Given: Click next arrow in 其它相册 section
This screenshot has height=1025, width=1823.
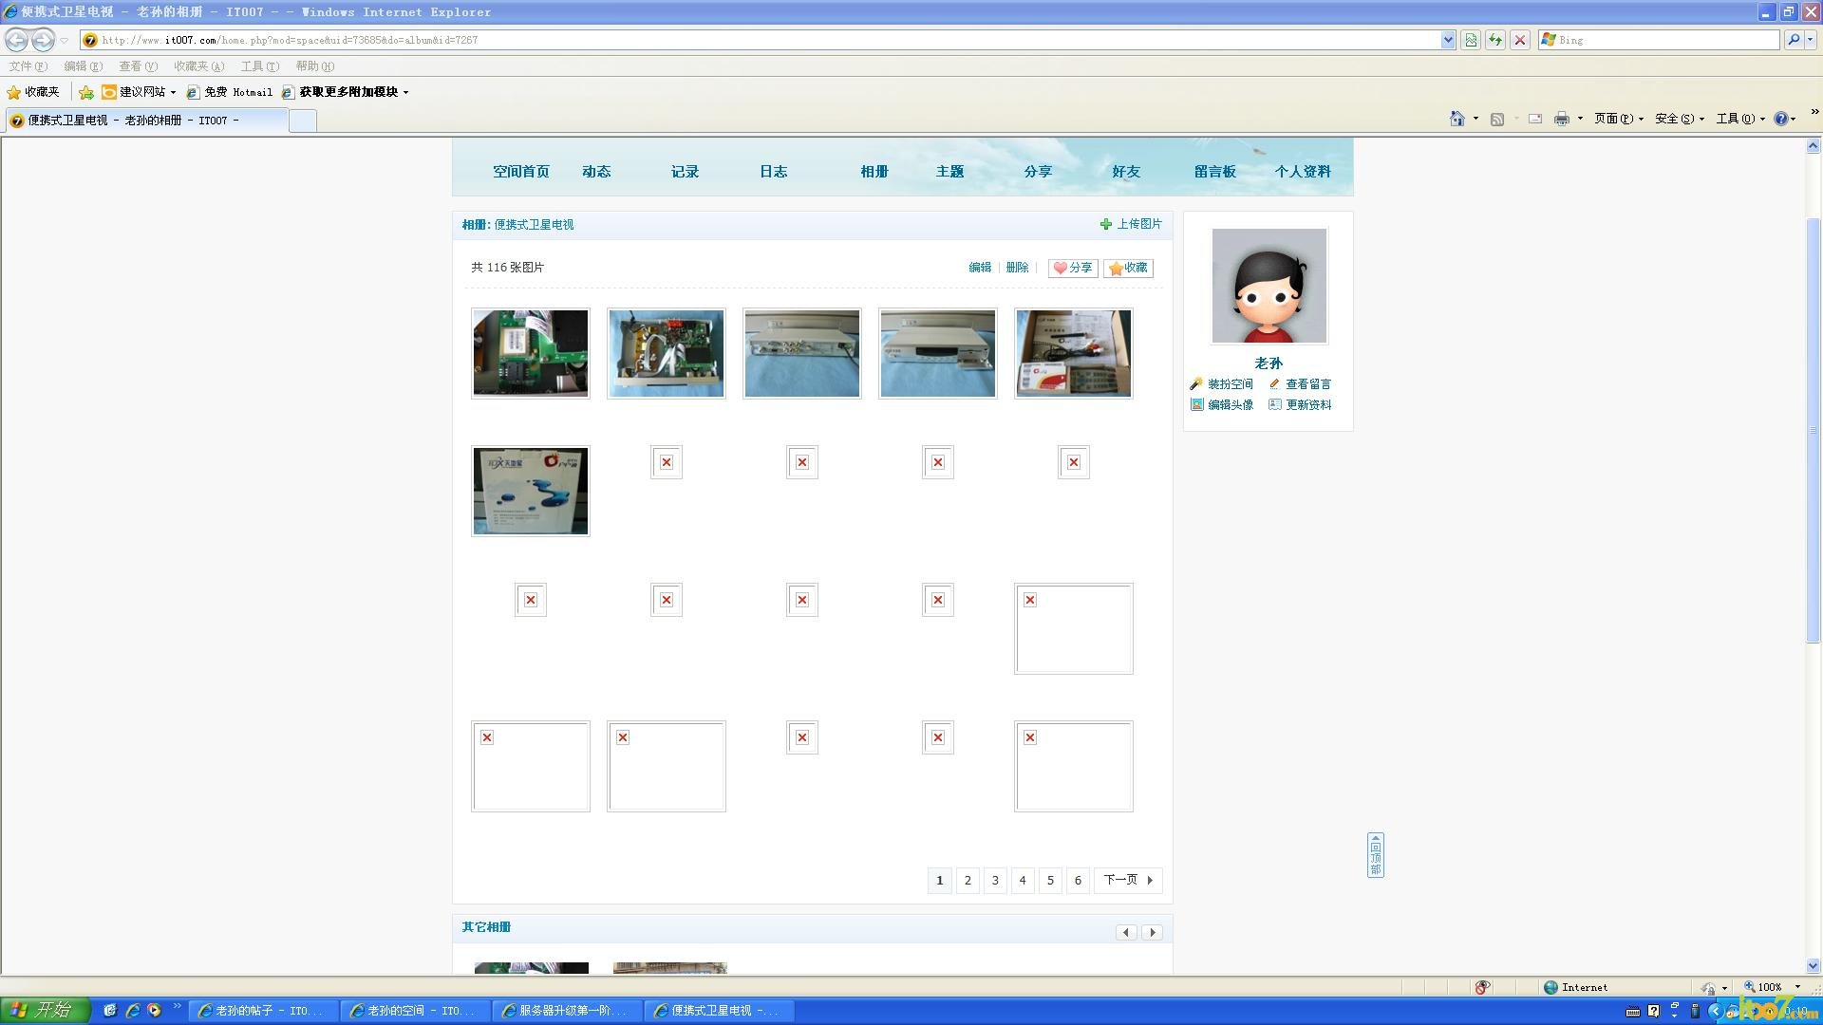Looking at the screenshot, I should (x=1153, y=932).
